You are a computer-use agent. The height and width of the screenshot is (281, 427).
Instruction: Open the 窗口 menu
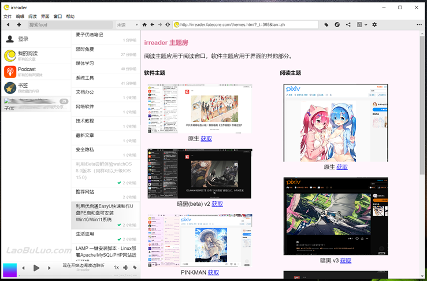click(58, 16)
